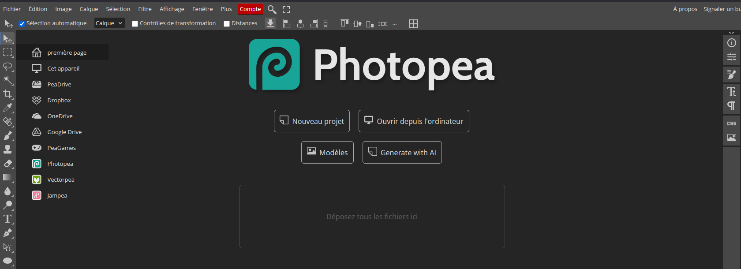The image size is (741, 269).
Task: Align vertical centers icon
Action: coord(358,24)
